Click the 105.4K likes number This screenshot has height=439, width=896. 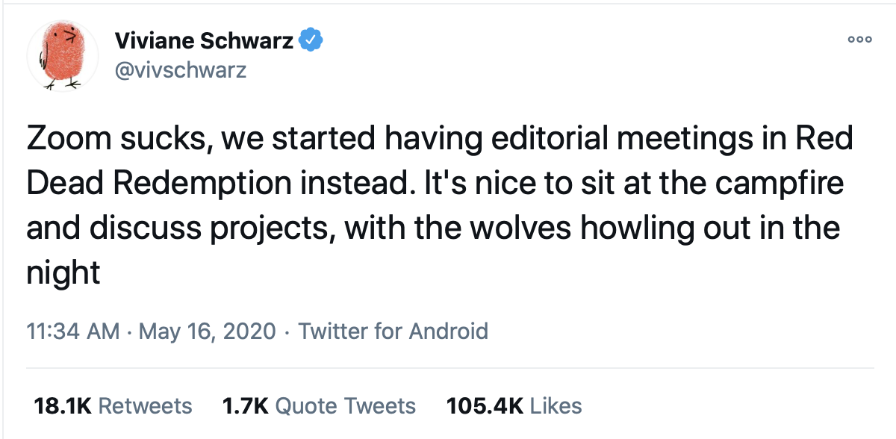485,405
